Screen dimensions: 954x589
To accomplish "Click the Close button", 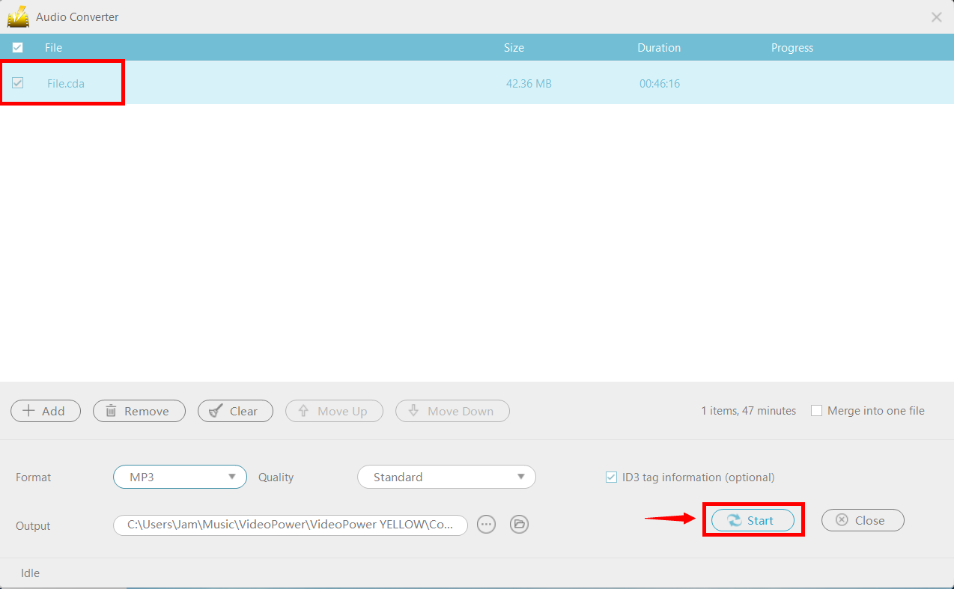I will point(863,520).
